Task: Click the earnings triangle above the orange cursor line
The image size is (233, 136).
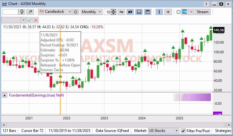Action: point(60,76)
